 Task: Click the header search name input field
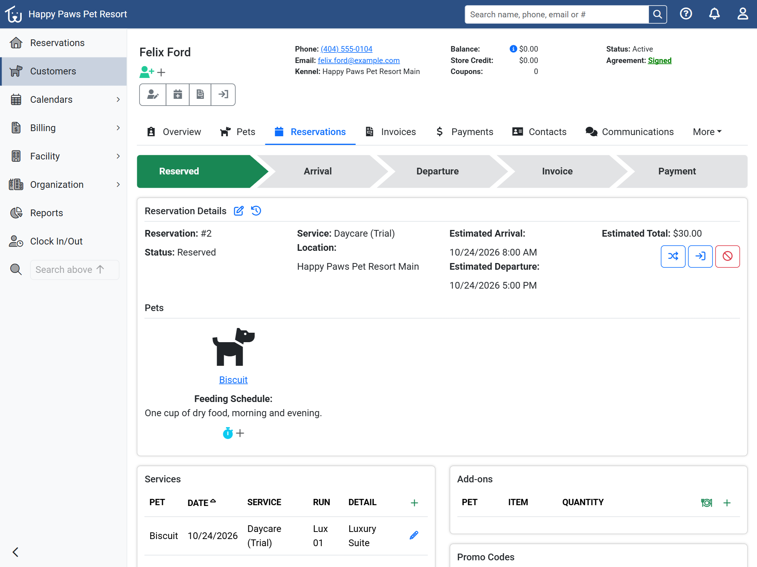point(557,15)
